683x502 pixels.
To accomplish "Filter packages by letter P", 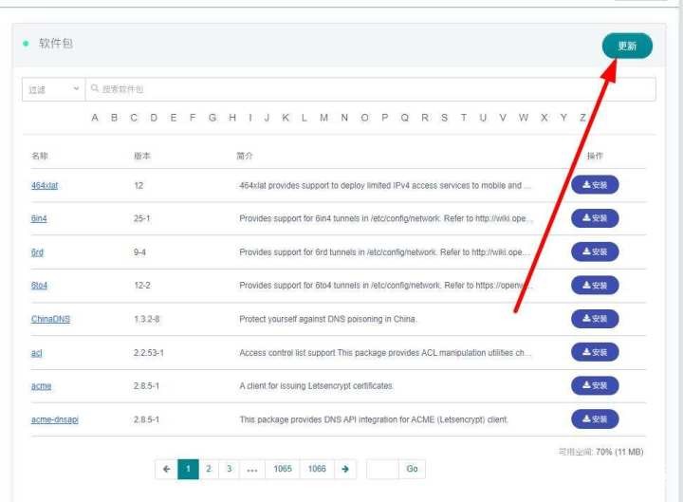I will tap(384, 118).
